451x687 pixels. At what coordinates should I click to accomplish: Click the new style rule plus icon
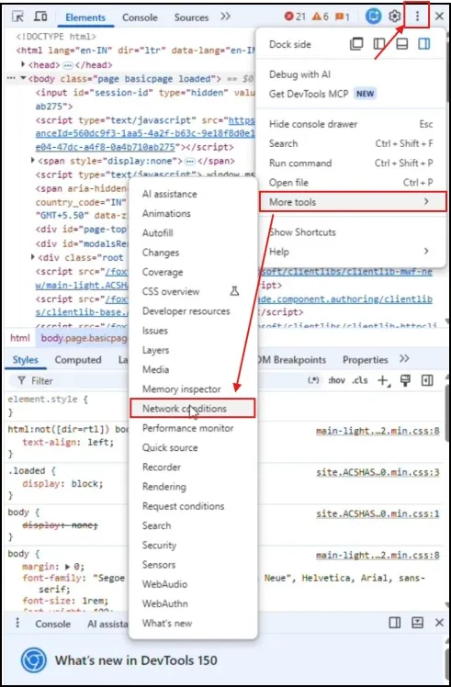click(x=384, y=381)
